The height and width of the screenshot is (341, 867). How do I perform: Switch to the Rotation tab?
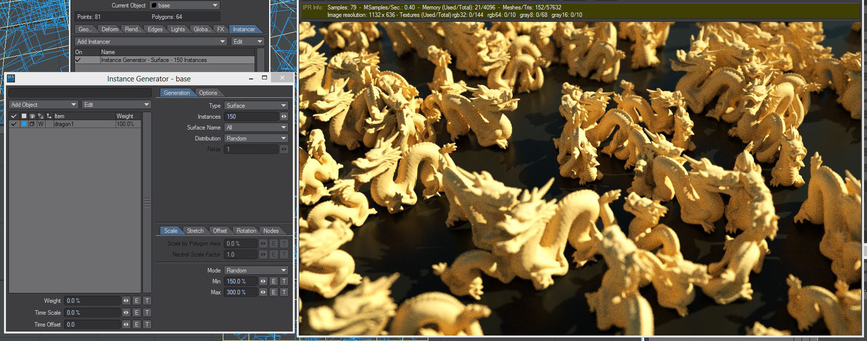pos(246,231)
